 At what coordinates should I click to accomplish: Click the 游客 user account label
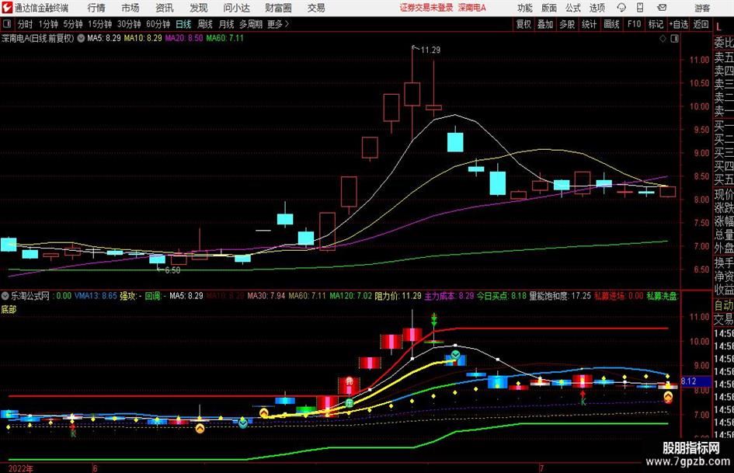click(x=702, y=8)
